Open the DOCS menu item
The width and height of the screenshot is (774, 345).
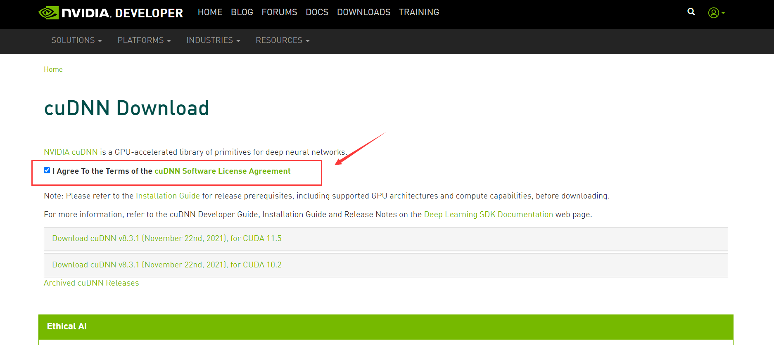point(317,12)
